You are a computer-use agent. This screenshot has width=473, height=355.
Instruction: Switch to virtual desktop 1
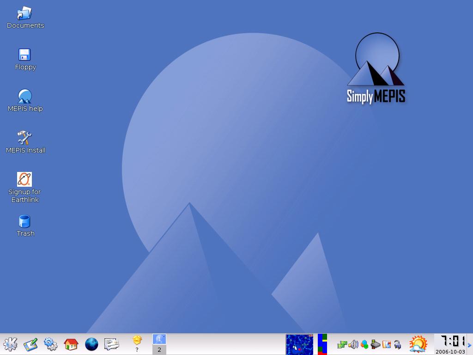click(x=159, y=339)
